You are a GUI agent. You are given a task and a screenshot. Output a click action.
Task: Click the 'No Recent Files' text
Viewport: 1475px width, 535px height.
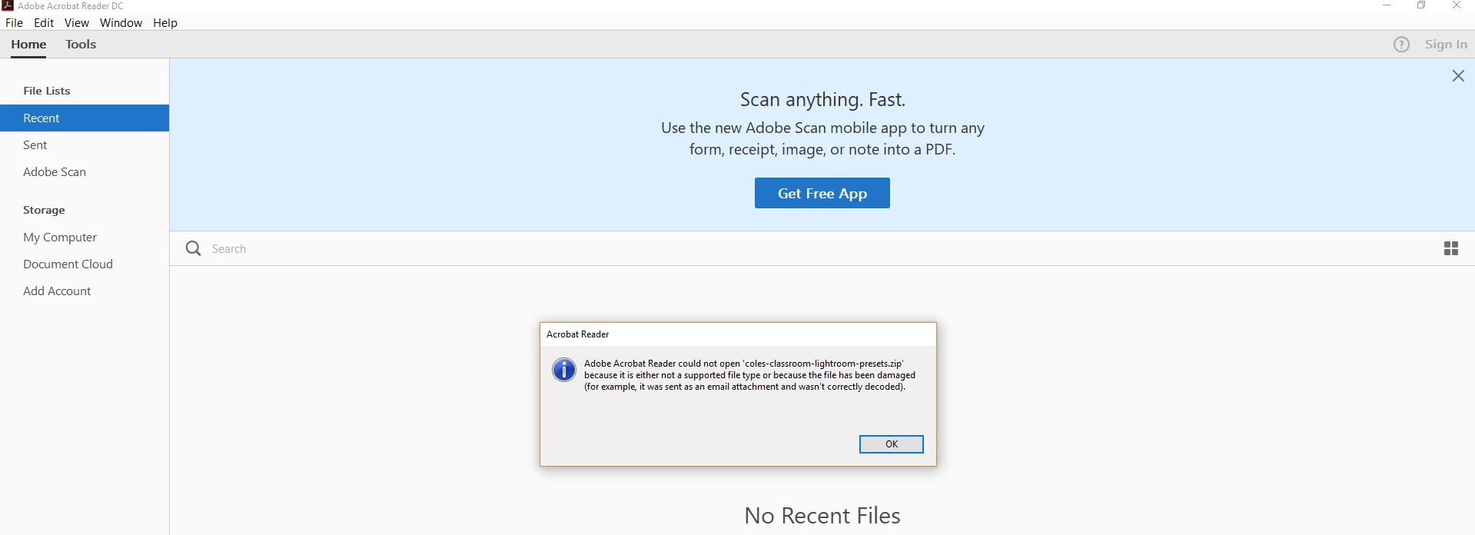tap(822, 516)
